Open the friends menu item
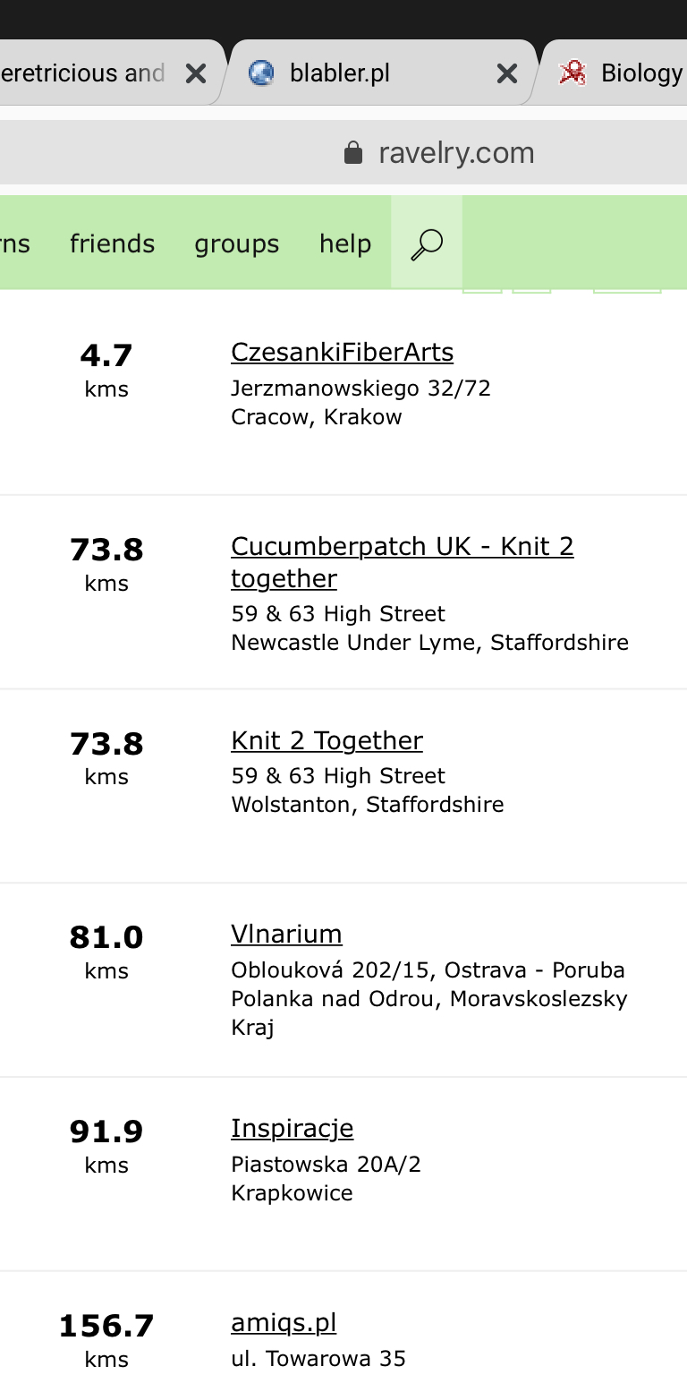The height and width of the screenshot is (1375, 687). point(112,243)
